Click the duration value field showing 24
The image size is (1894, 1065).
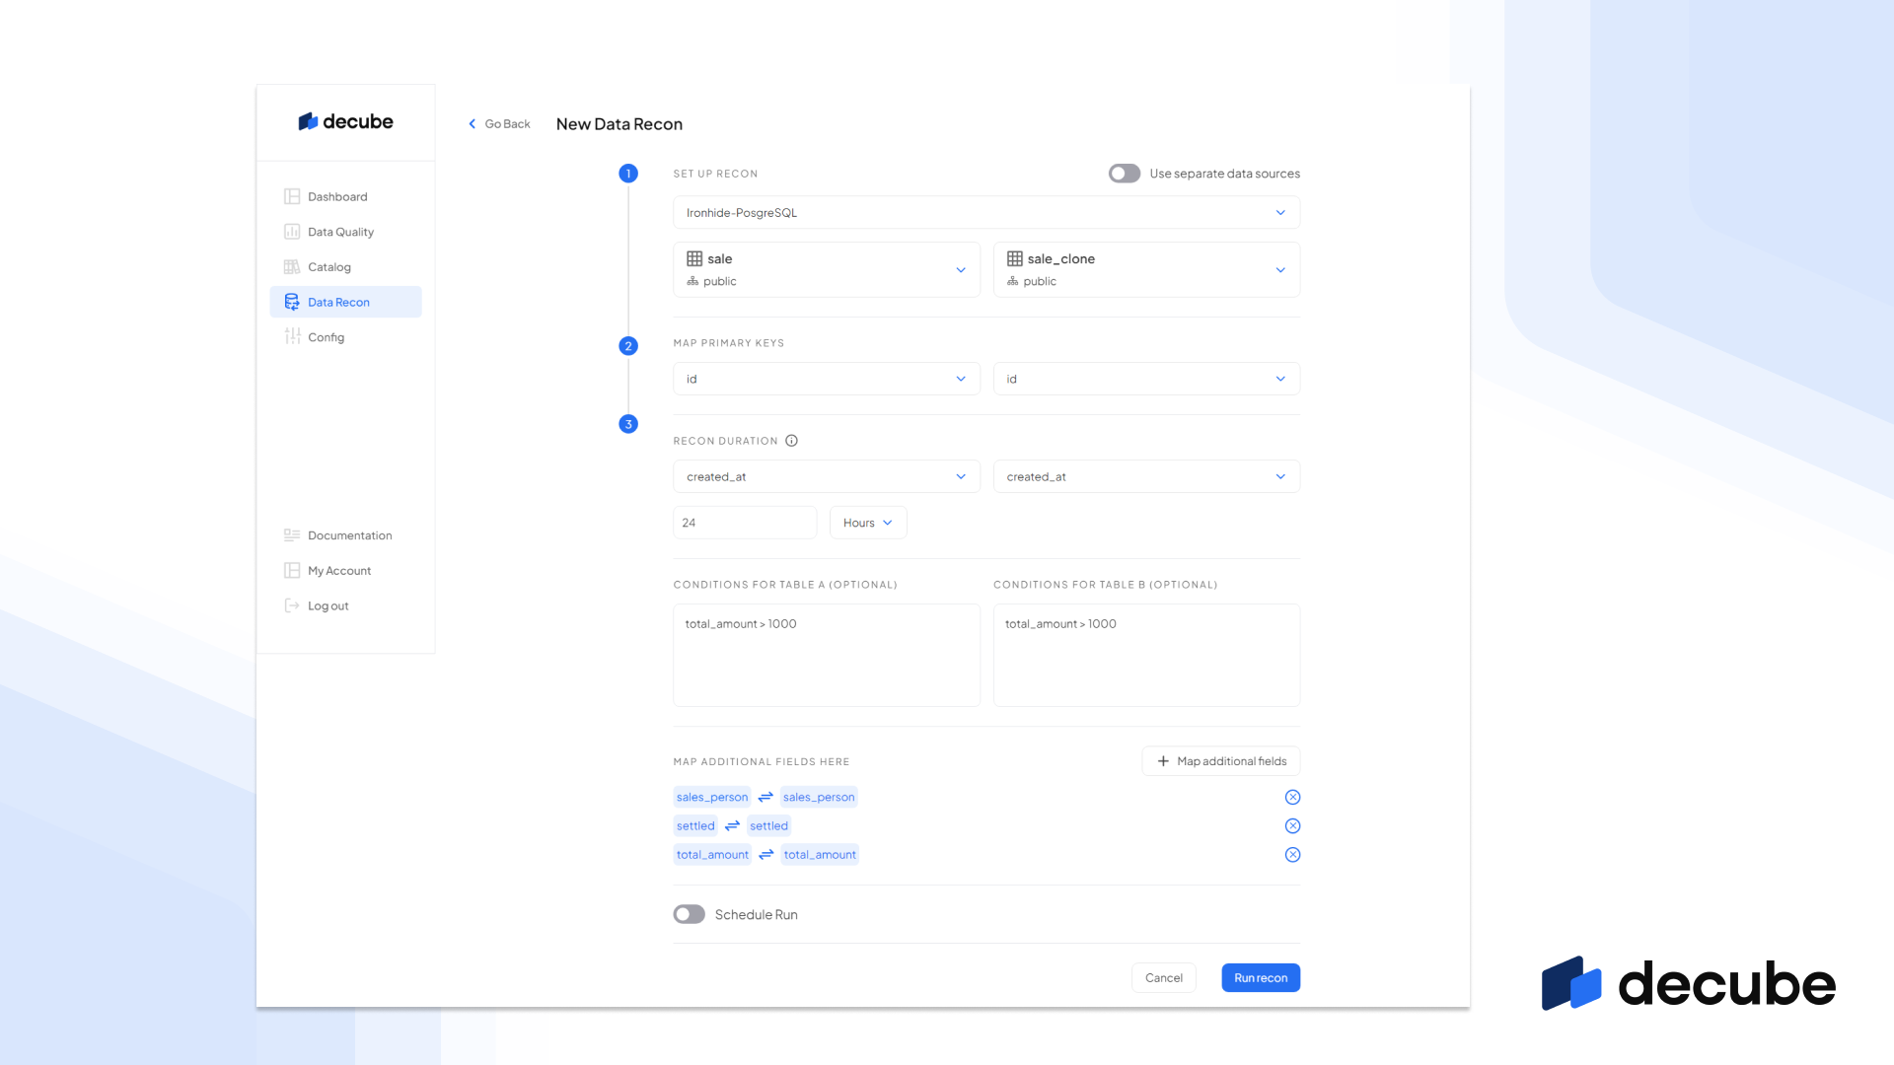click(x=745, y=523)
